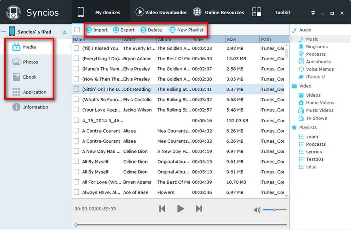The height and width of the screenshot is (230, 351).
Task: Select Otis Redding artist cell
Action: point(137,89)
